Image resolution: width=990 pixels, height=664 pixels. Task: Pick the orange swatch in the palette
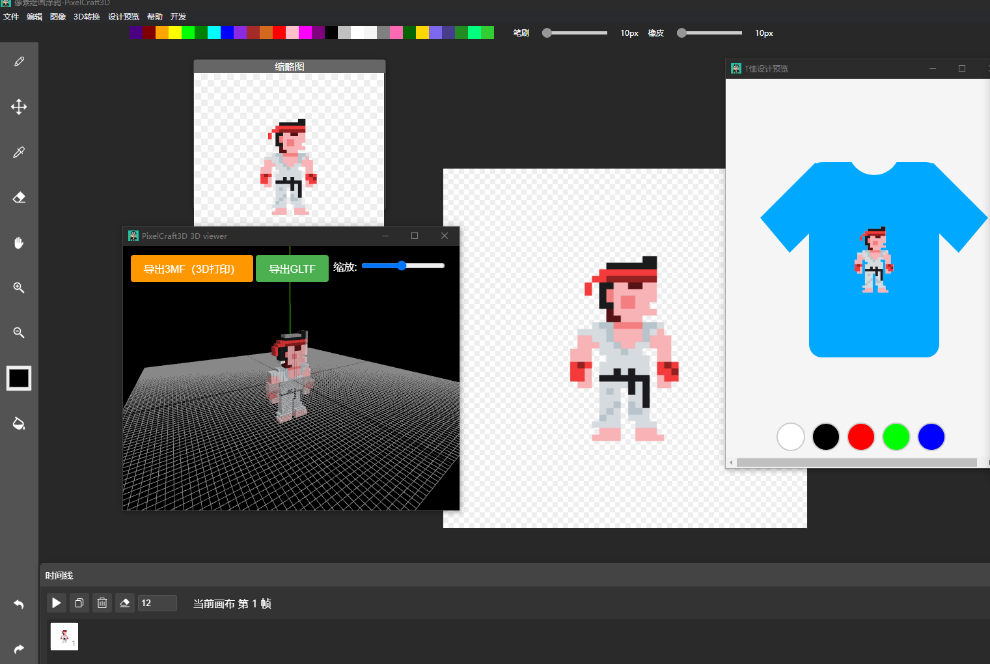pyautogui.click(x=162, y=33)
